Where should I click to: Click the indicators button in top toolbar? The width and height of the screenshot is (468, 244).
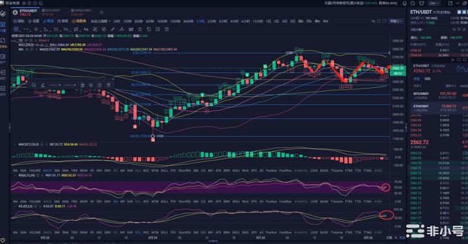tap(19, 21)
